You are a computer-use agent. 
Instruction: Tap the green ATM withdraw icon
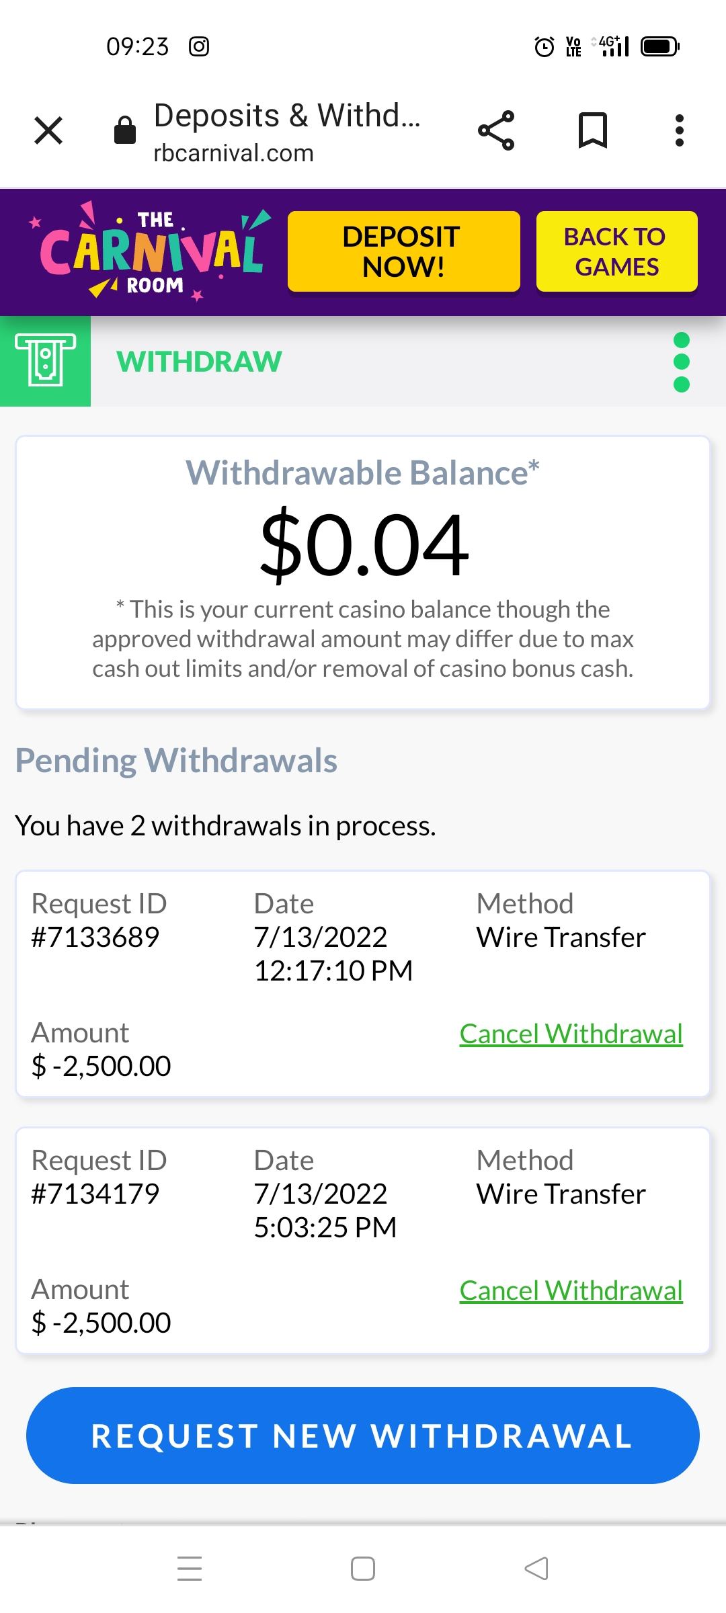click(x=45, y=361)
